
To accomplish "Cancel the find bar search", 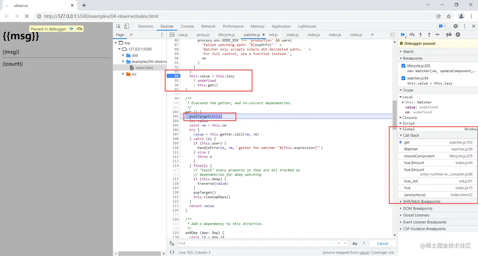I will point(382,243).
